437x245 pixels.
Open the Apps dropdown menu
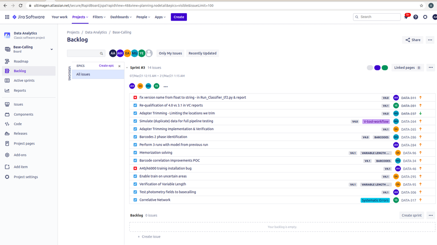[160, 17]
